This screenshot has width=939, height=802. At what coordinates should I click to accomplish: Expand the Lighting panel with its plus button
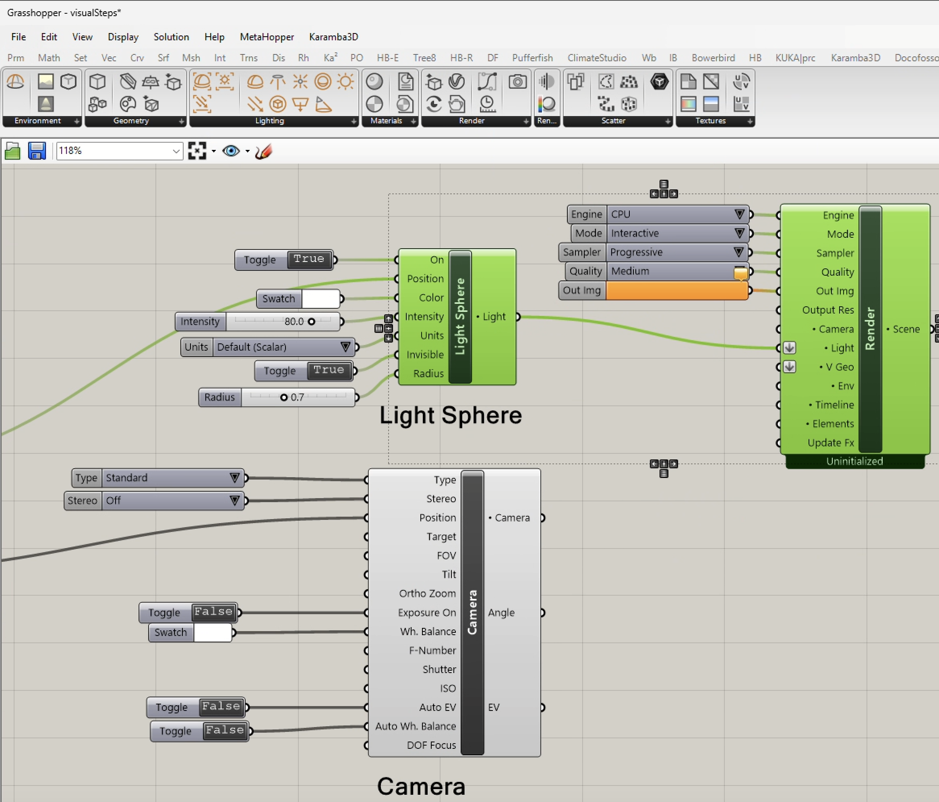354,121
